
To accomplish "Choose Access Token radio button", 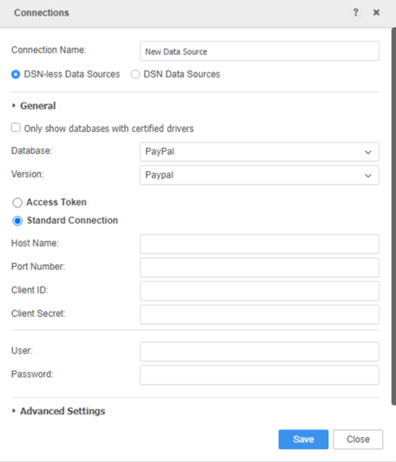I will (17, 202).
